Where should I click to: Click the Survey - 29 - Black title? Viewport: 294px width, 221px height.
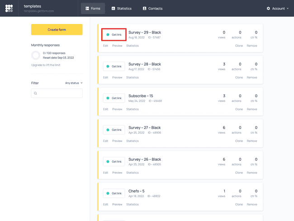point(145,32)
